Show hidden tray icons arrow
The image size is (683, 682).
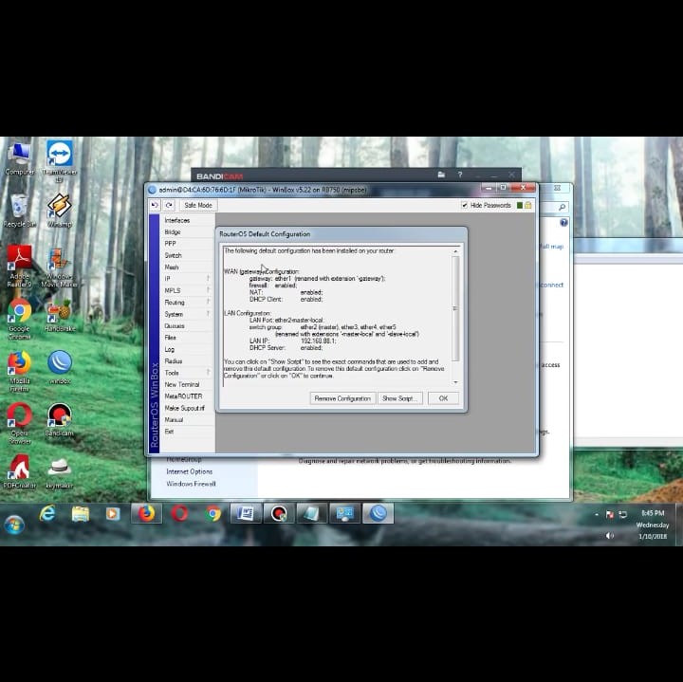click(597, 514)
